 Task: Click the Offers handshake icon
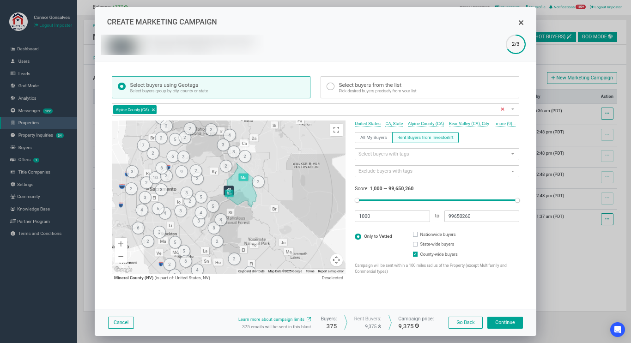tap(13, 160)
